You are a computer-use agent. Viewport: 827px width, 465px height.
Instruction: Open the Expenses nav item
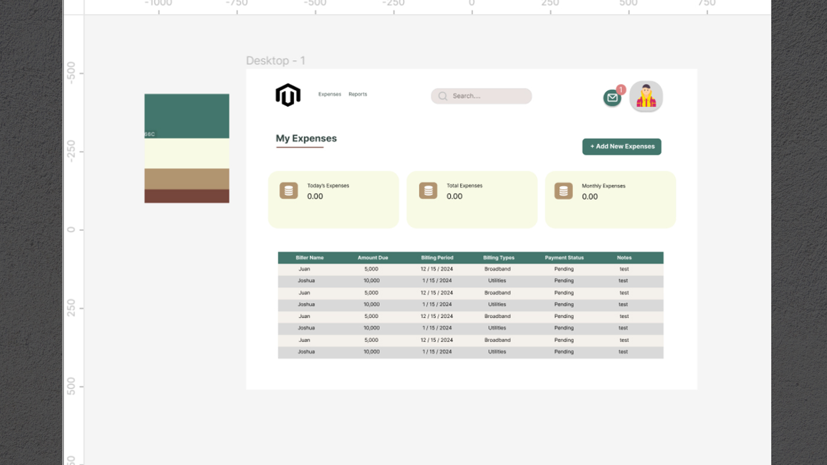point(330,95)
